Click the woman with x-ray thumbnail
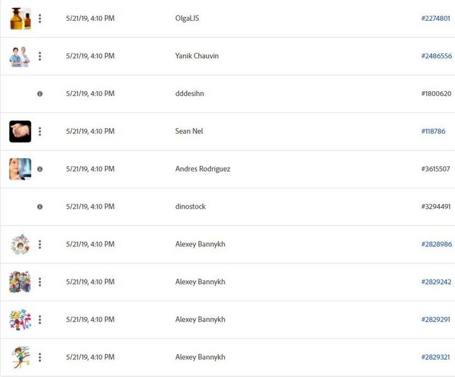 [20, 169]
